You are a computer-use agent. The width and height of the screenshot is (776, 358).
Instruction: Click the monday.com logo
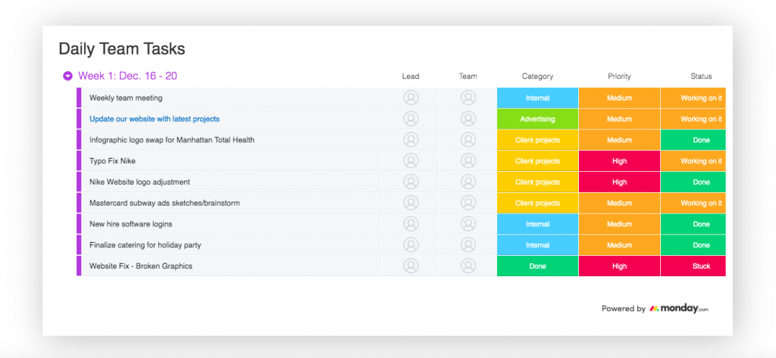click(678, 309)
